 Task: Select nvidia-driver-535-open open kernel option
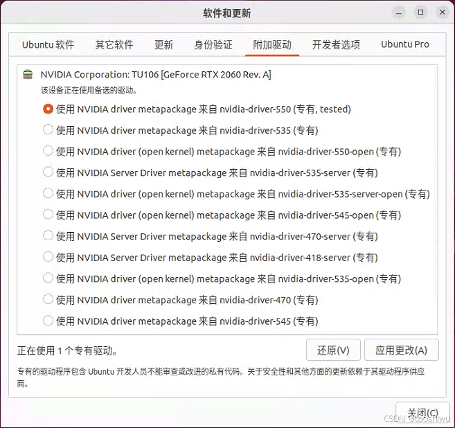(48, 278)
